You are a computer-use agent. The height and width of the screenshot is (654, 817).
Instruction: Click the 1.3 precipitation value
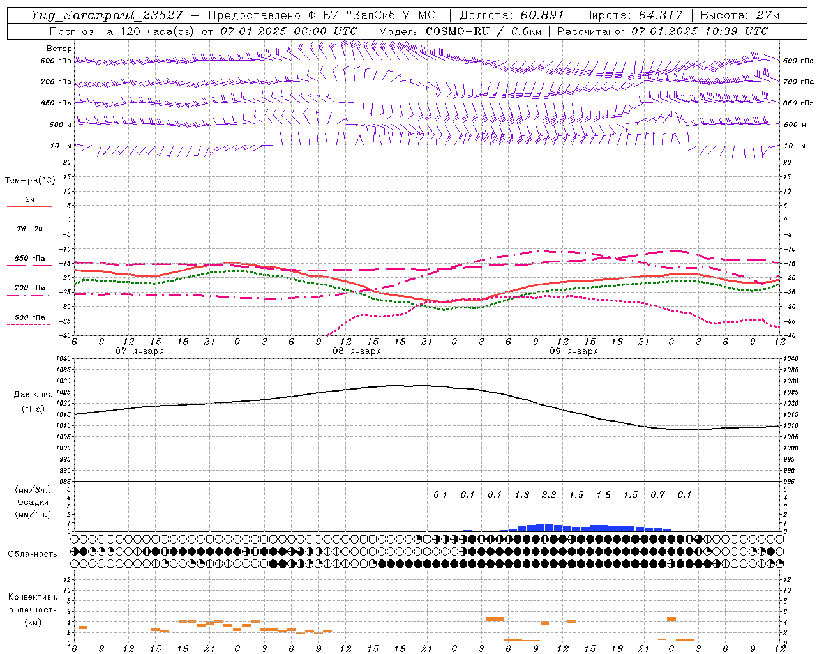tap(522, 495)
